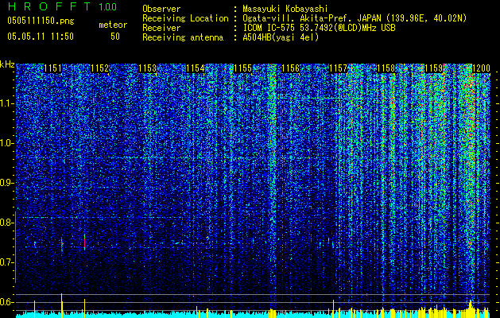
Task: Click the 0.7 kHz axis tick label
Action: tap(7, 262)
